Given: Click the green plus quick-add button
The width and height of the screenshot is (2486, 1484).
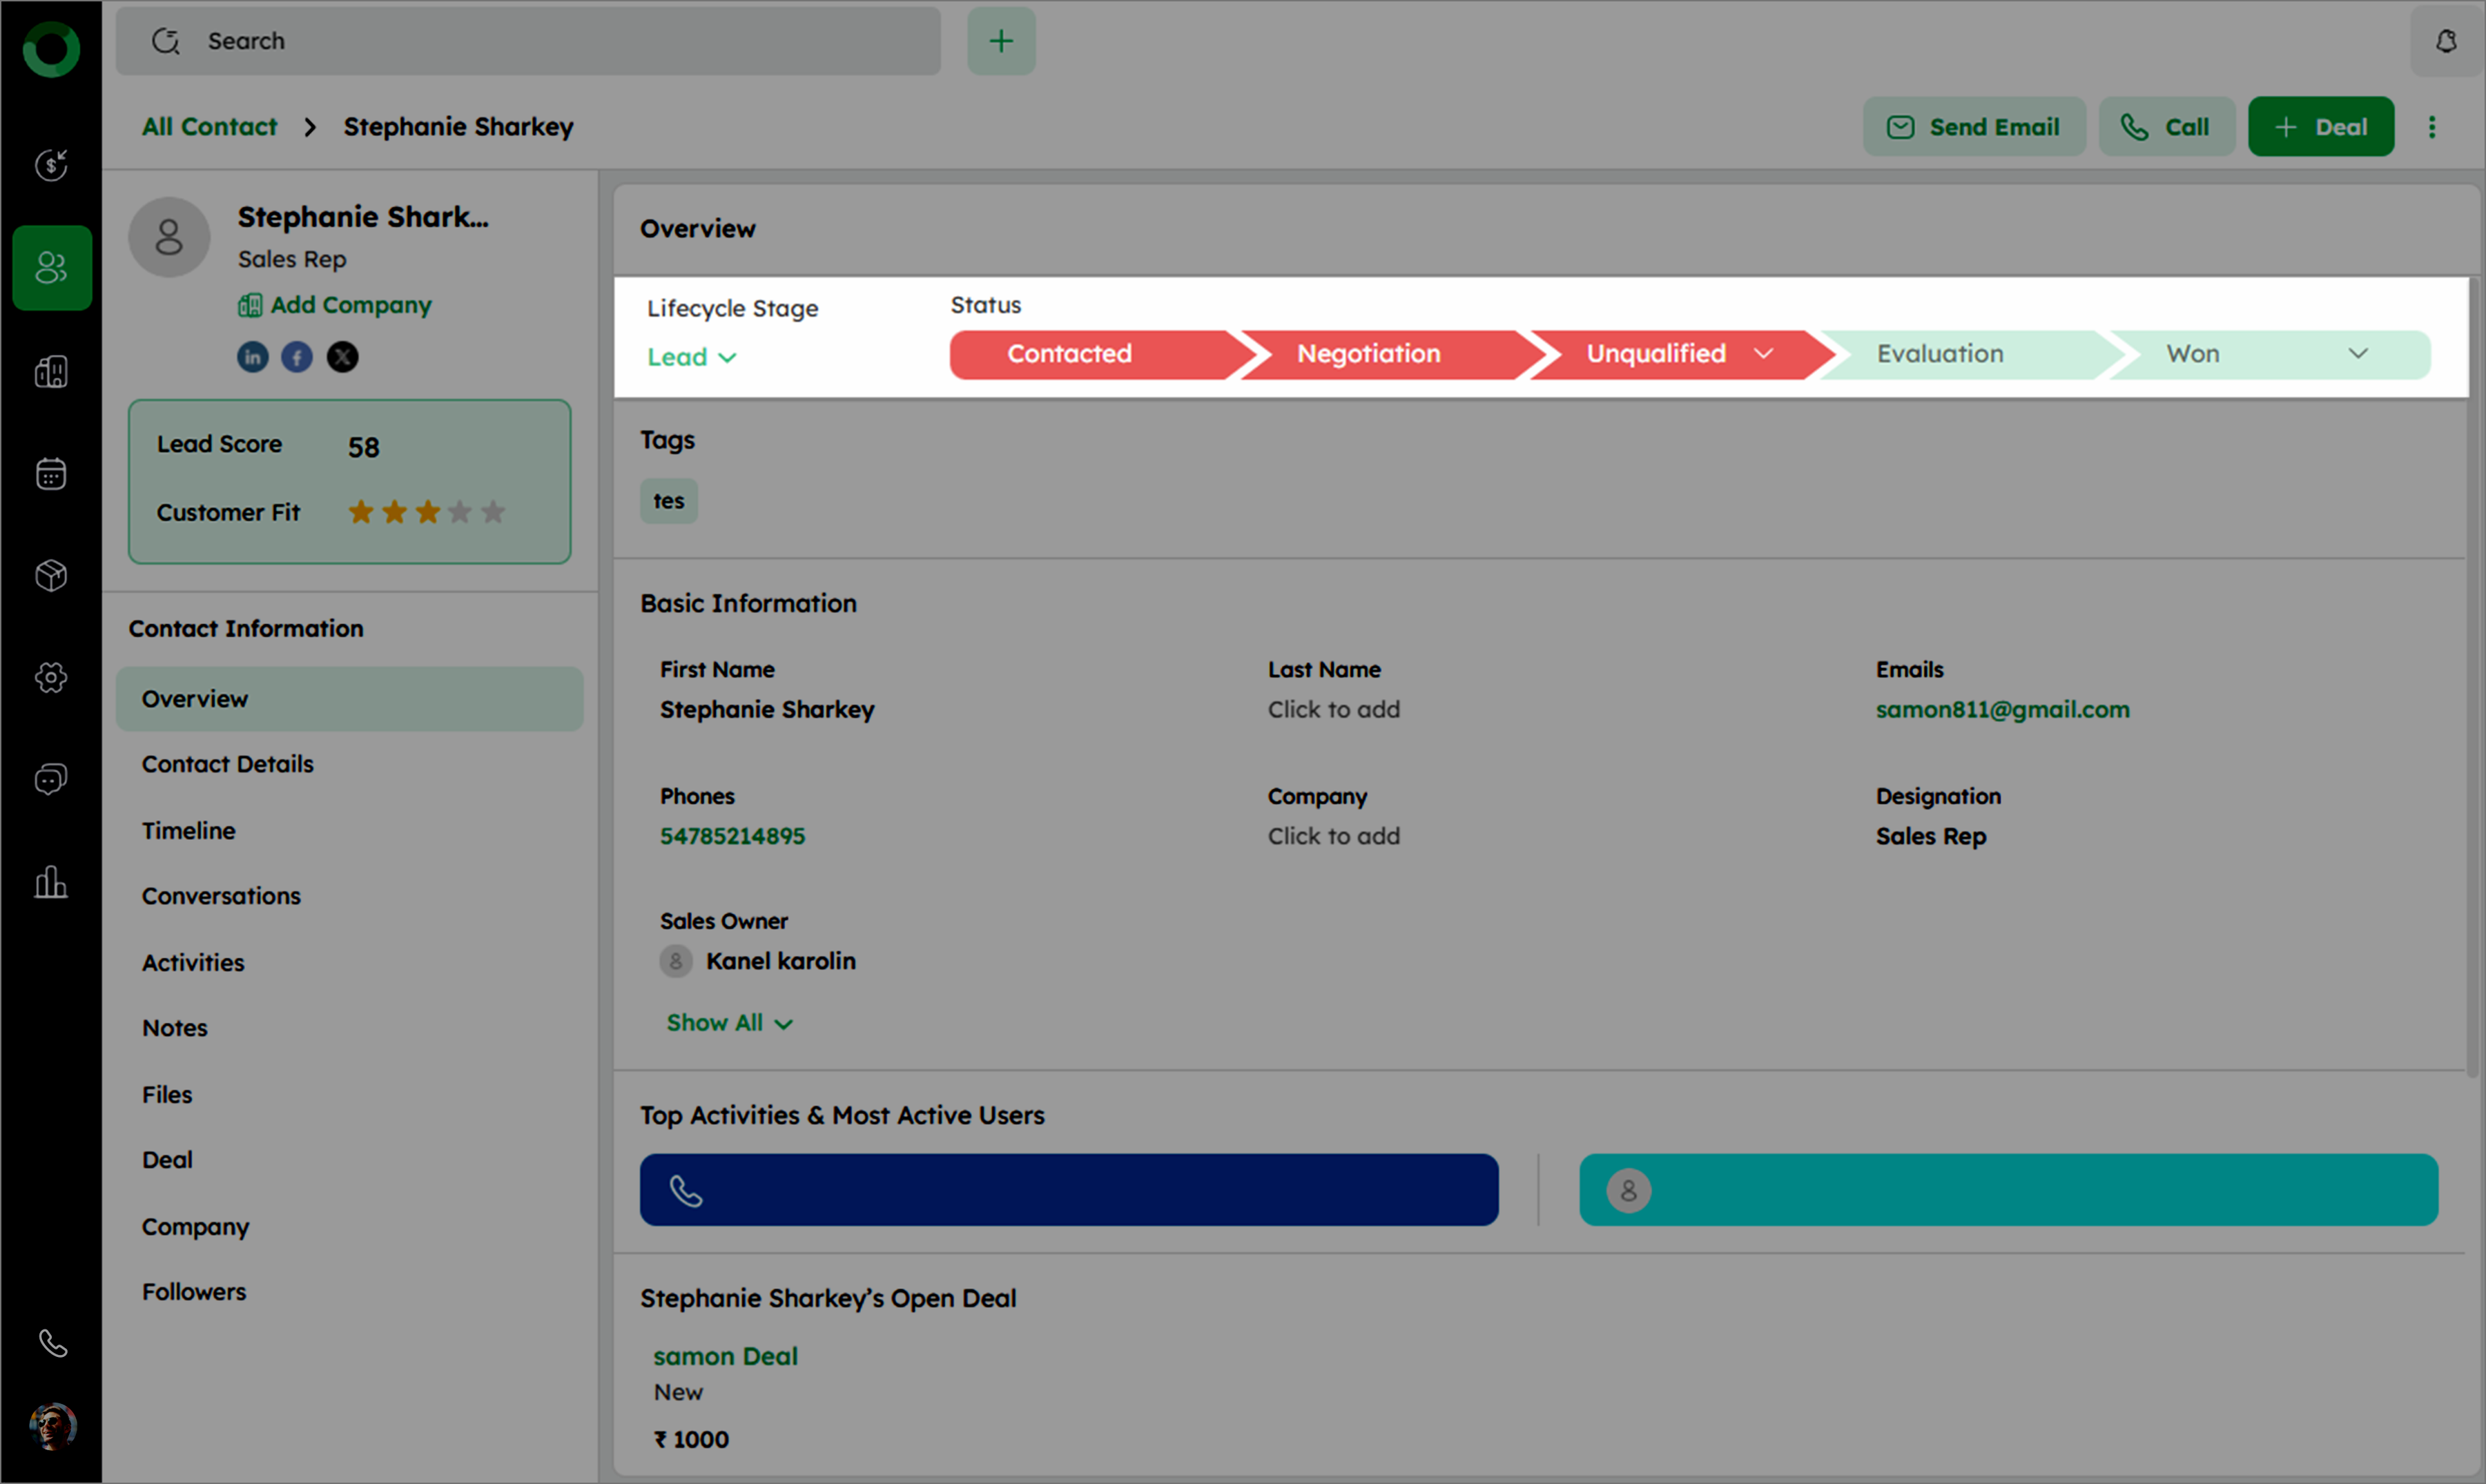Looking at the screenshot, I should [1001, 41].
